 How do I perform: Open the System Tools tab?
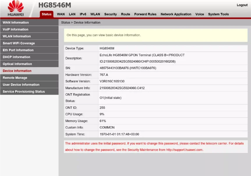click(218, 14)
